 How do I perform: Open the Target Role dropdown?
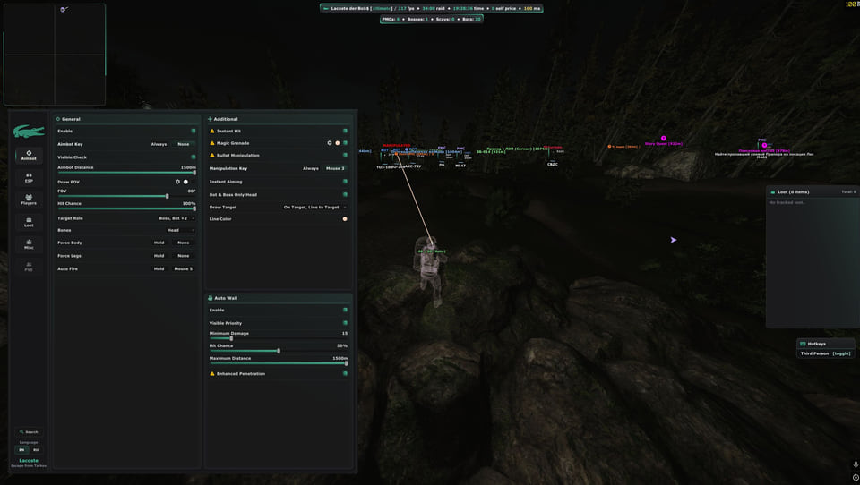coord(175,218)
